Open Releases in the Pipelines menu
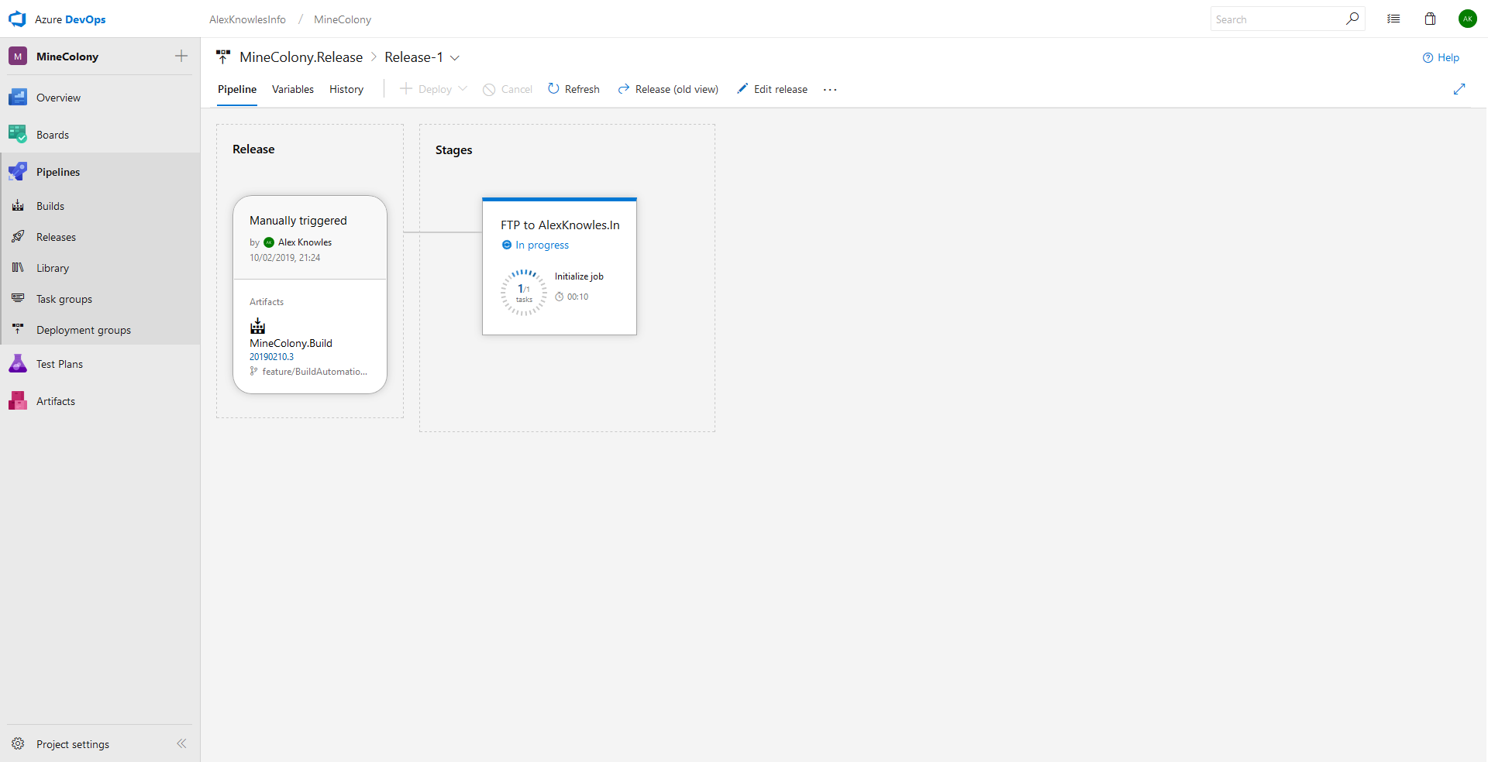This screenshot has height=762, width=1488. click(x=56, y=237)
